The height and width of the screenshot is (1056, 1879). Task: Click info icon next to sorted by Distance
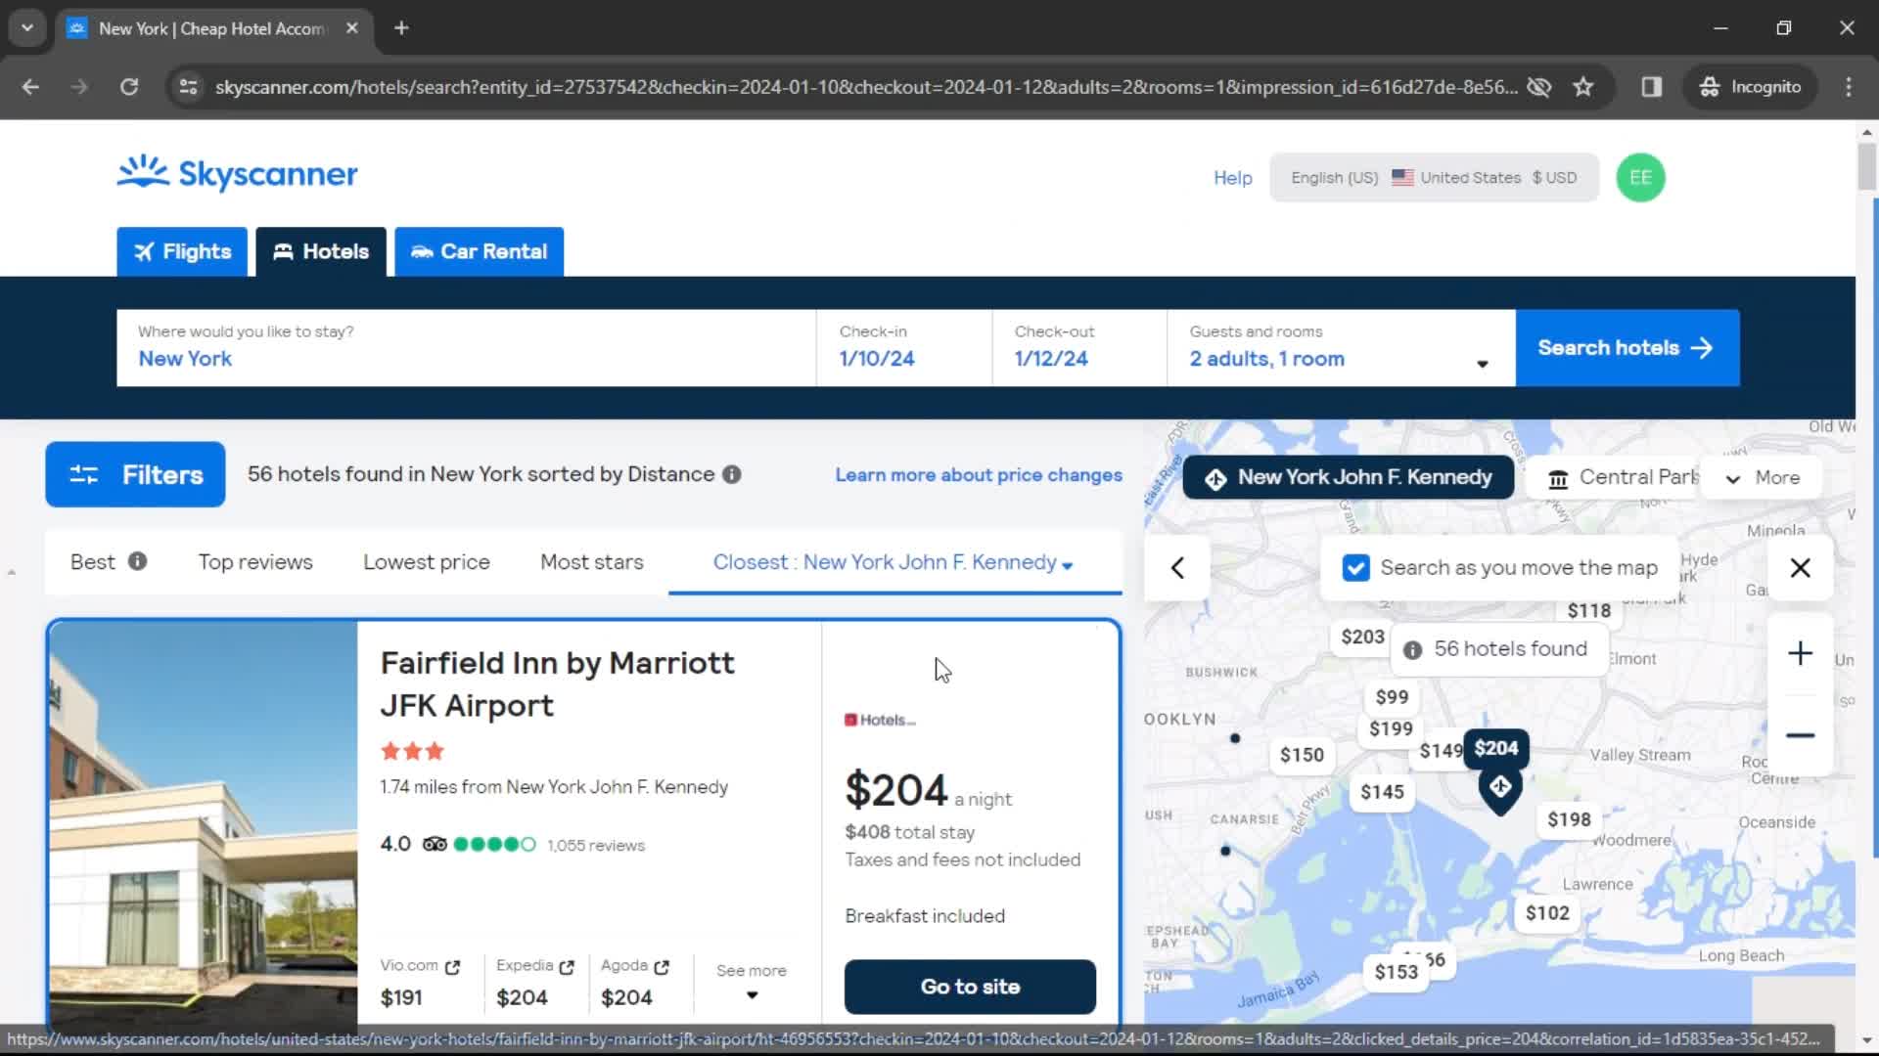point(732,475)
